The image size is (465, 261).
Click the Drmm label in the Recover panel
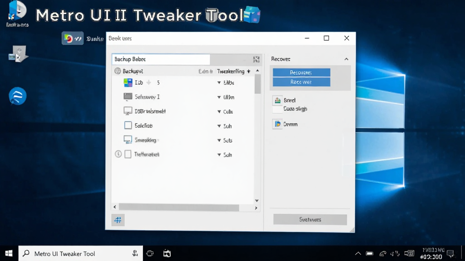pyautogui.click(x=290, y=124)
